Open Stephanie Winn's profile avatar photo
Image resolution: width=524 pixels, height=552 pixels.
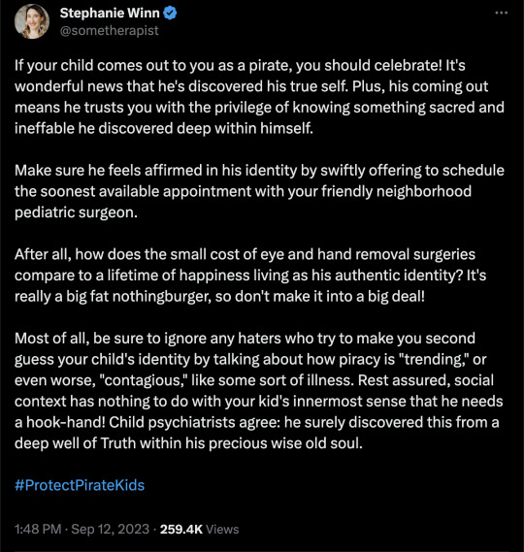point(32,21)
